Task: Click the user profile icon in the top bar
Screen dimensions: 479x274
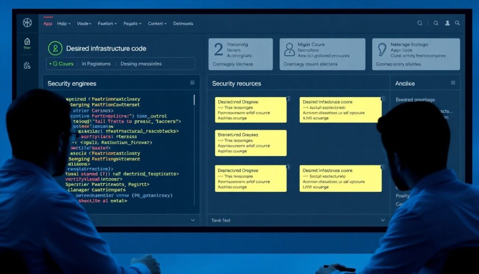Action: 447,23
